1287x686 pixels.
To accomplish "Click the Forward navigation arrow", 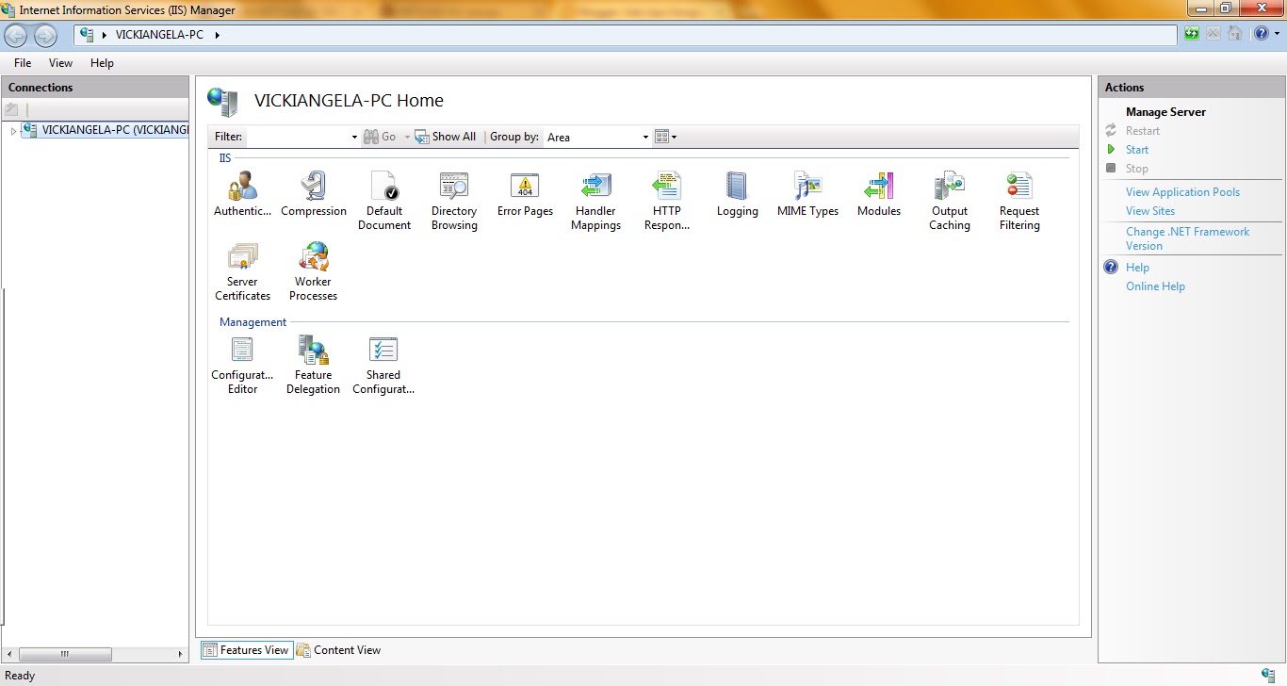I will (45, 36).
